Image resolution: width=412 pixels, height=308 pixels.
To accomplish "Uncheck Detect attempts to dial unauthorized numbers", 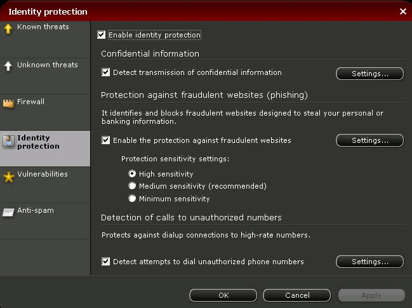I will point(105,262).
